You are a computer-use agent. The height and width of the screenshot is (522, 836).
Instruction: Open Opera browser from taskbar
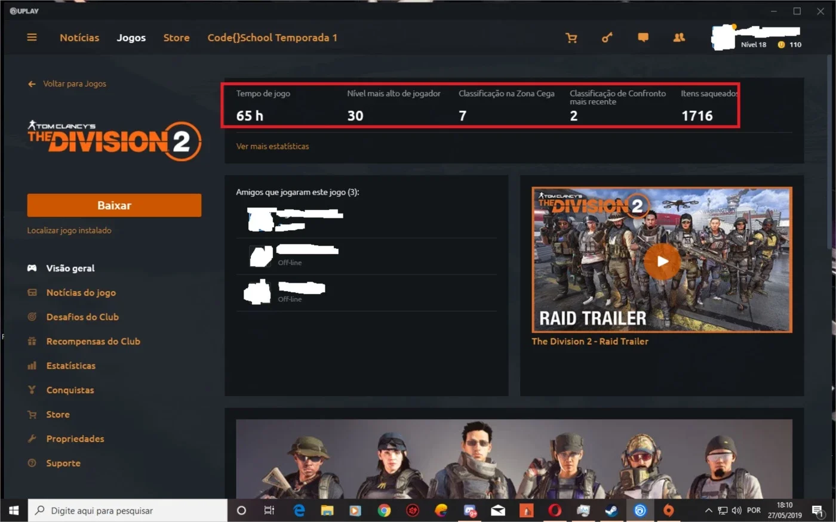[x=555, y=511]
